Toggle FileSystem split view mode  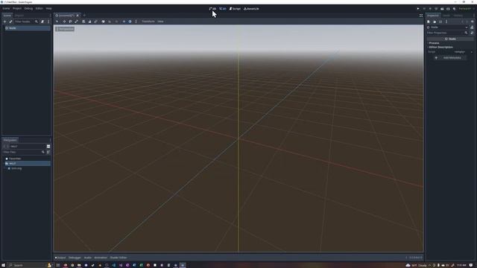pyautogui.click(x=48, y=146)
